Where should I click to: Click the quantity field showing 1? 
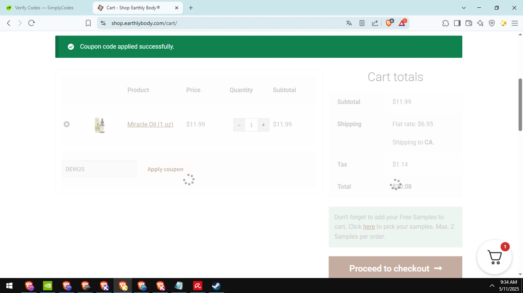[x=251, y=125]
